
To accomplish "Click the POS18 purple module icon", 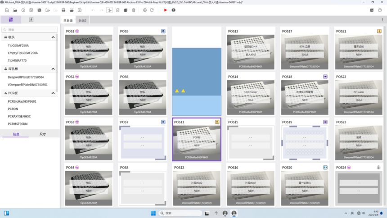I will click(325, 77).
